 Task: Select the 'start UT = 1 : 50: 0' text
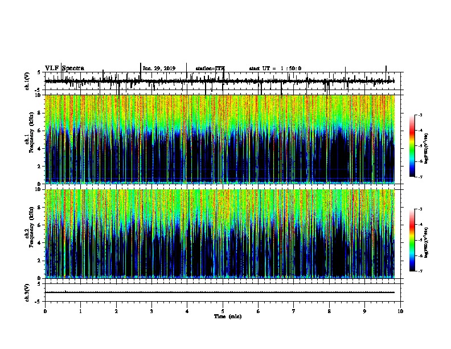point(275,68)
